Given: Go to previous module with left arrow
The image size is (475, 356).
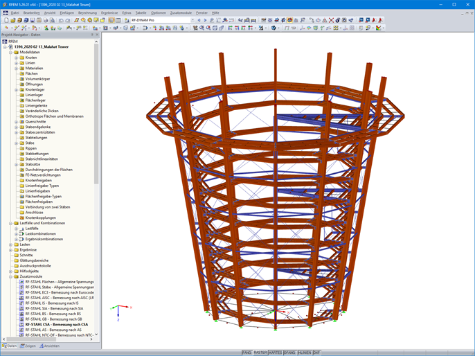Looking at the screenshot, I should (199, 20).
